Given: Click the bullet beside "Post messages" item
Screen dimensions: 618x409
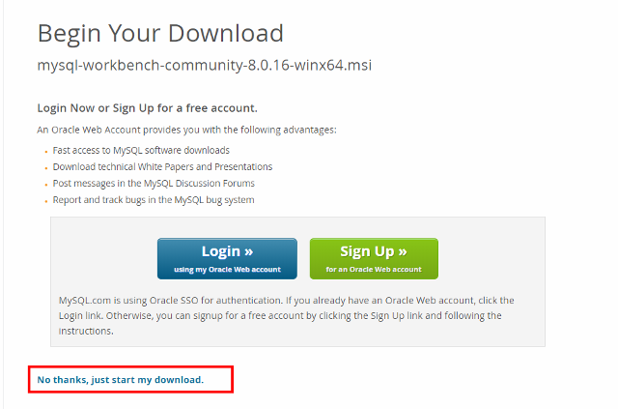Looking at the screenshot, I should (45, 184).
